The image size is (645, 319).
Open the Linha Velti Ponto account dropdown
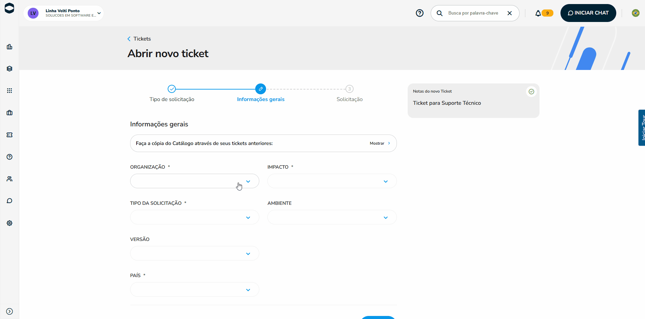[x=64, y=13]
